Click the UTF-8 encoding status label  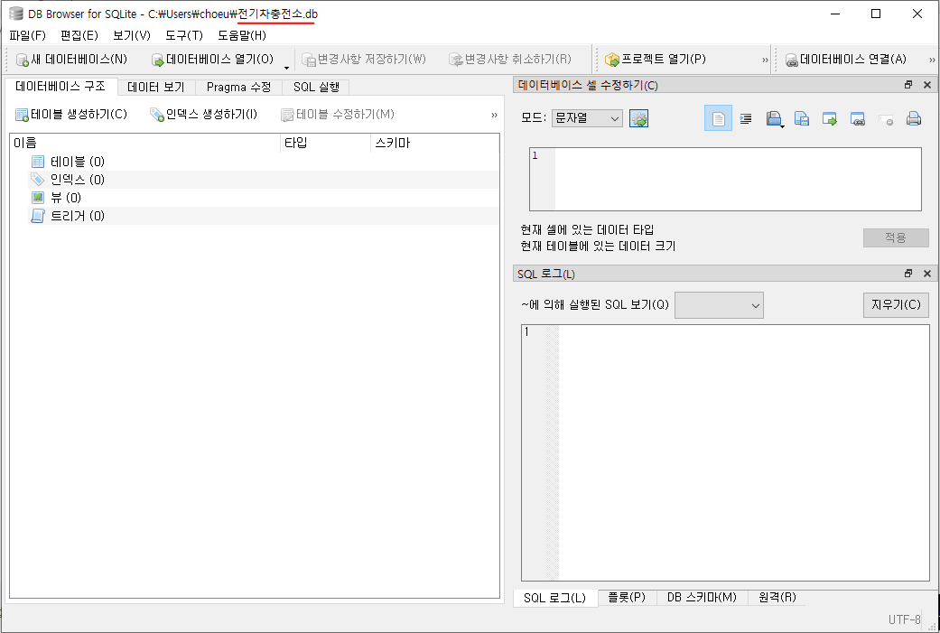pos(905,619)
